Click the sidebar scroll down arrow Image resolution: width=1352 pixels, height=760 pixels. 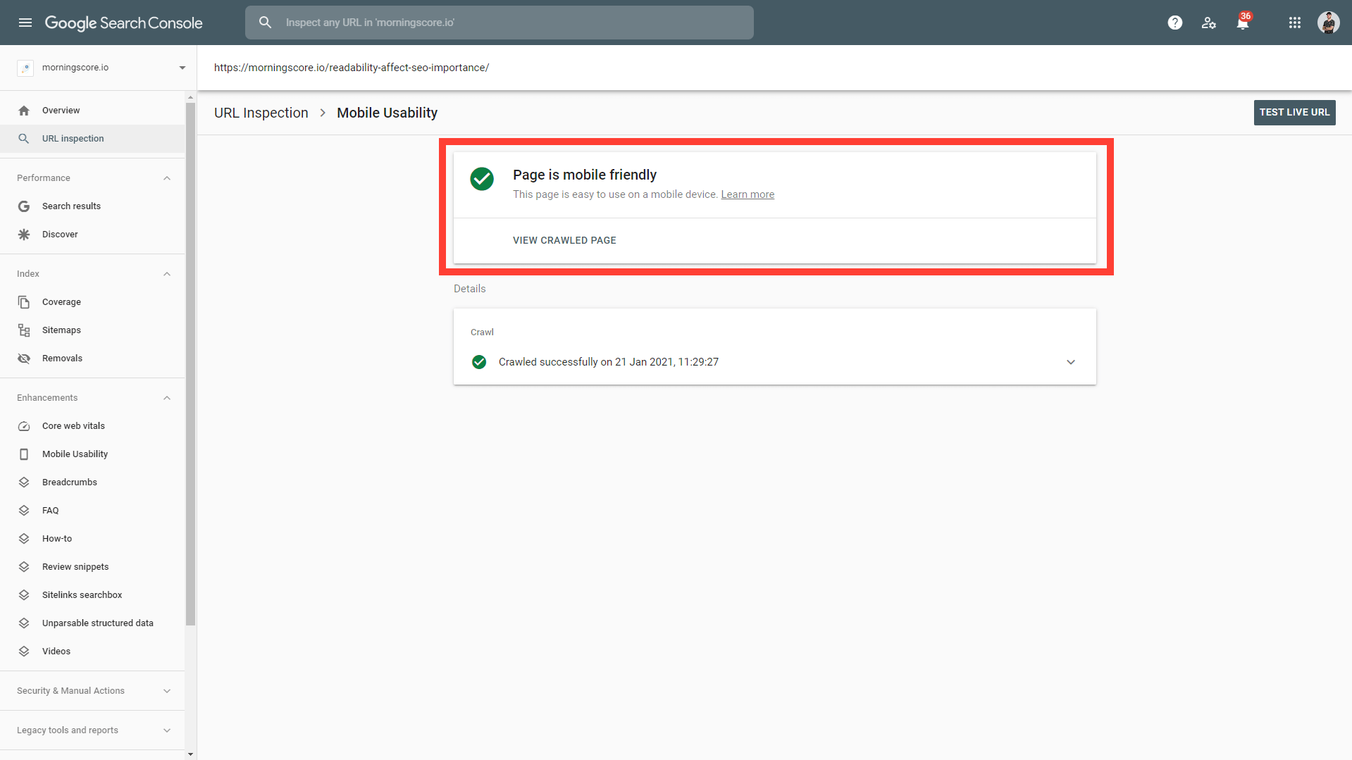tap(190, 754)
